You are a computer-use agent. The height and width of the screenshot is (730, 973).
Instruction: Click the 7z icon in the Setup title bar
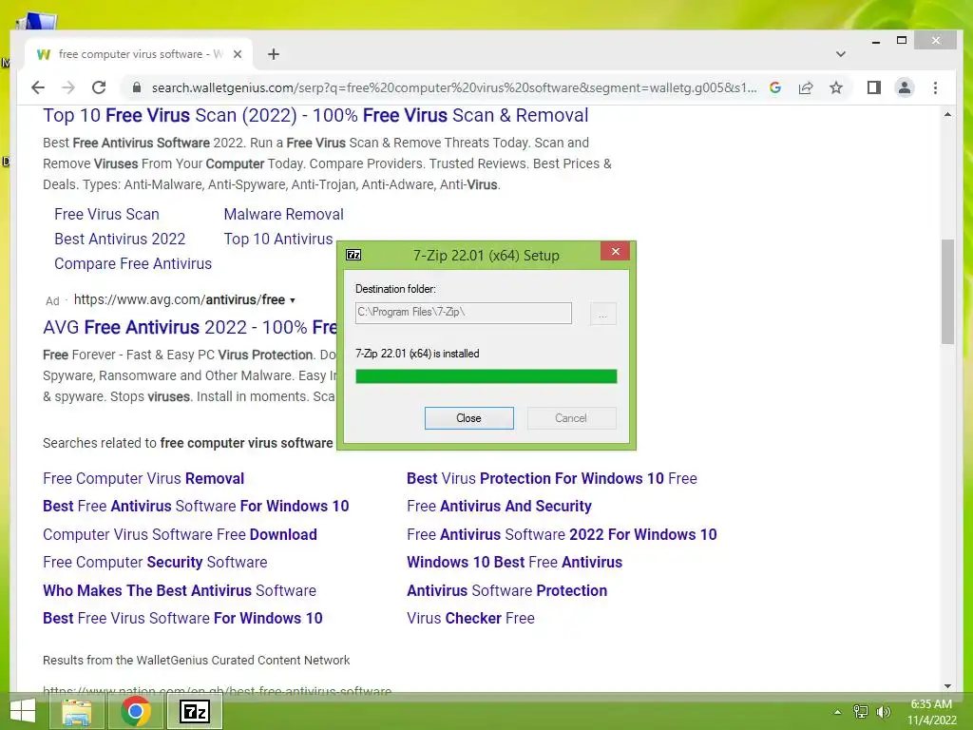[x=353, y=255]
